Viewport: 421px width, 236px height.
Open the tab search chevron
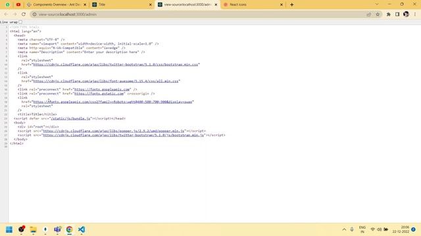(x=377, y=5)
